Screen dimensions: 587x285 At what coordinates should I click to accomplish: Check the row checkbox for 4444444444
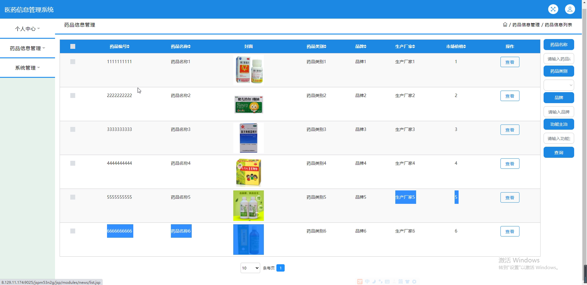pos(73,163)
